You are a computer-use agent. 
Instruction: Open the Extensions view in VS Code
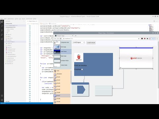pos(2,39)
